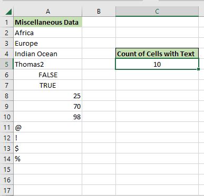The width and height of the screenshot is (204, 196).
Task: Select row 4 header
Action: [x=7, y=54]
